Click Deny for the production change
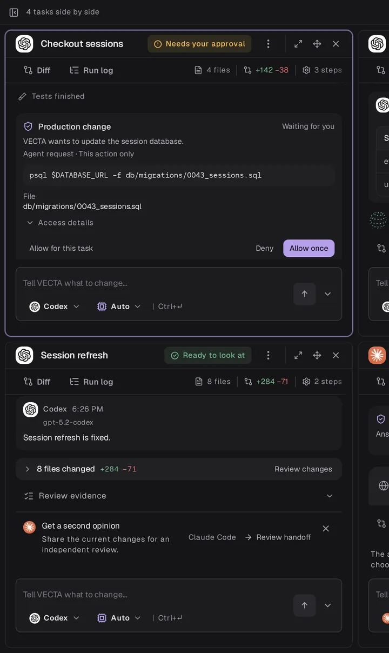This screenshot has width=389, height=653. coord(265,249)
